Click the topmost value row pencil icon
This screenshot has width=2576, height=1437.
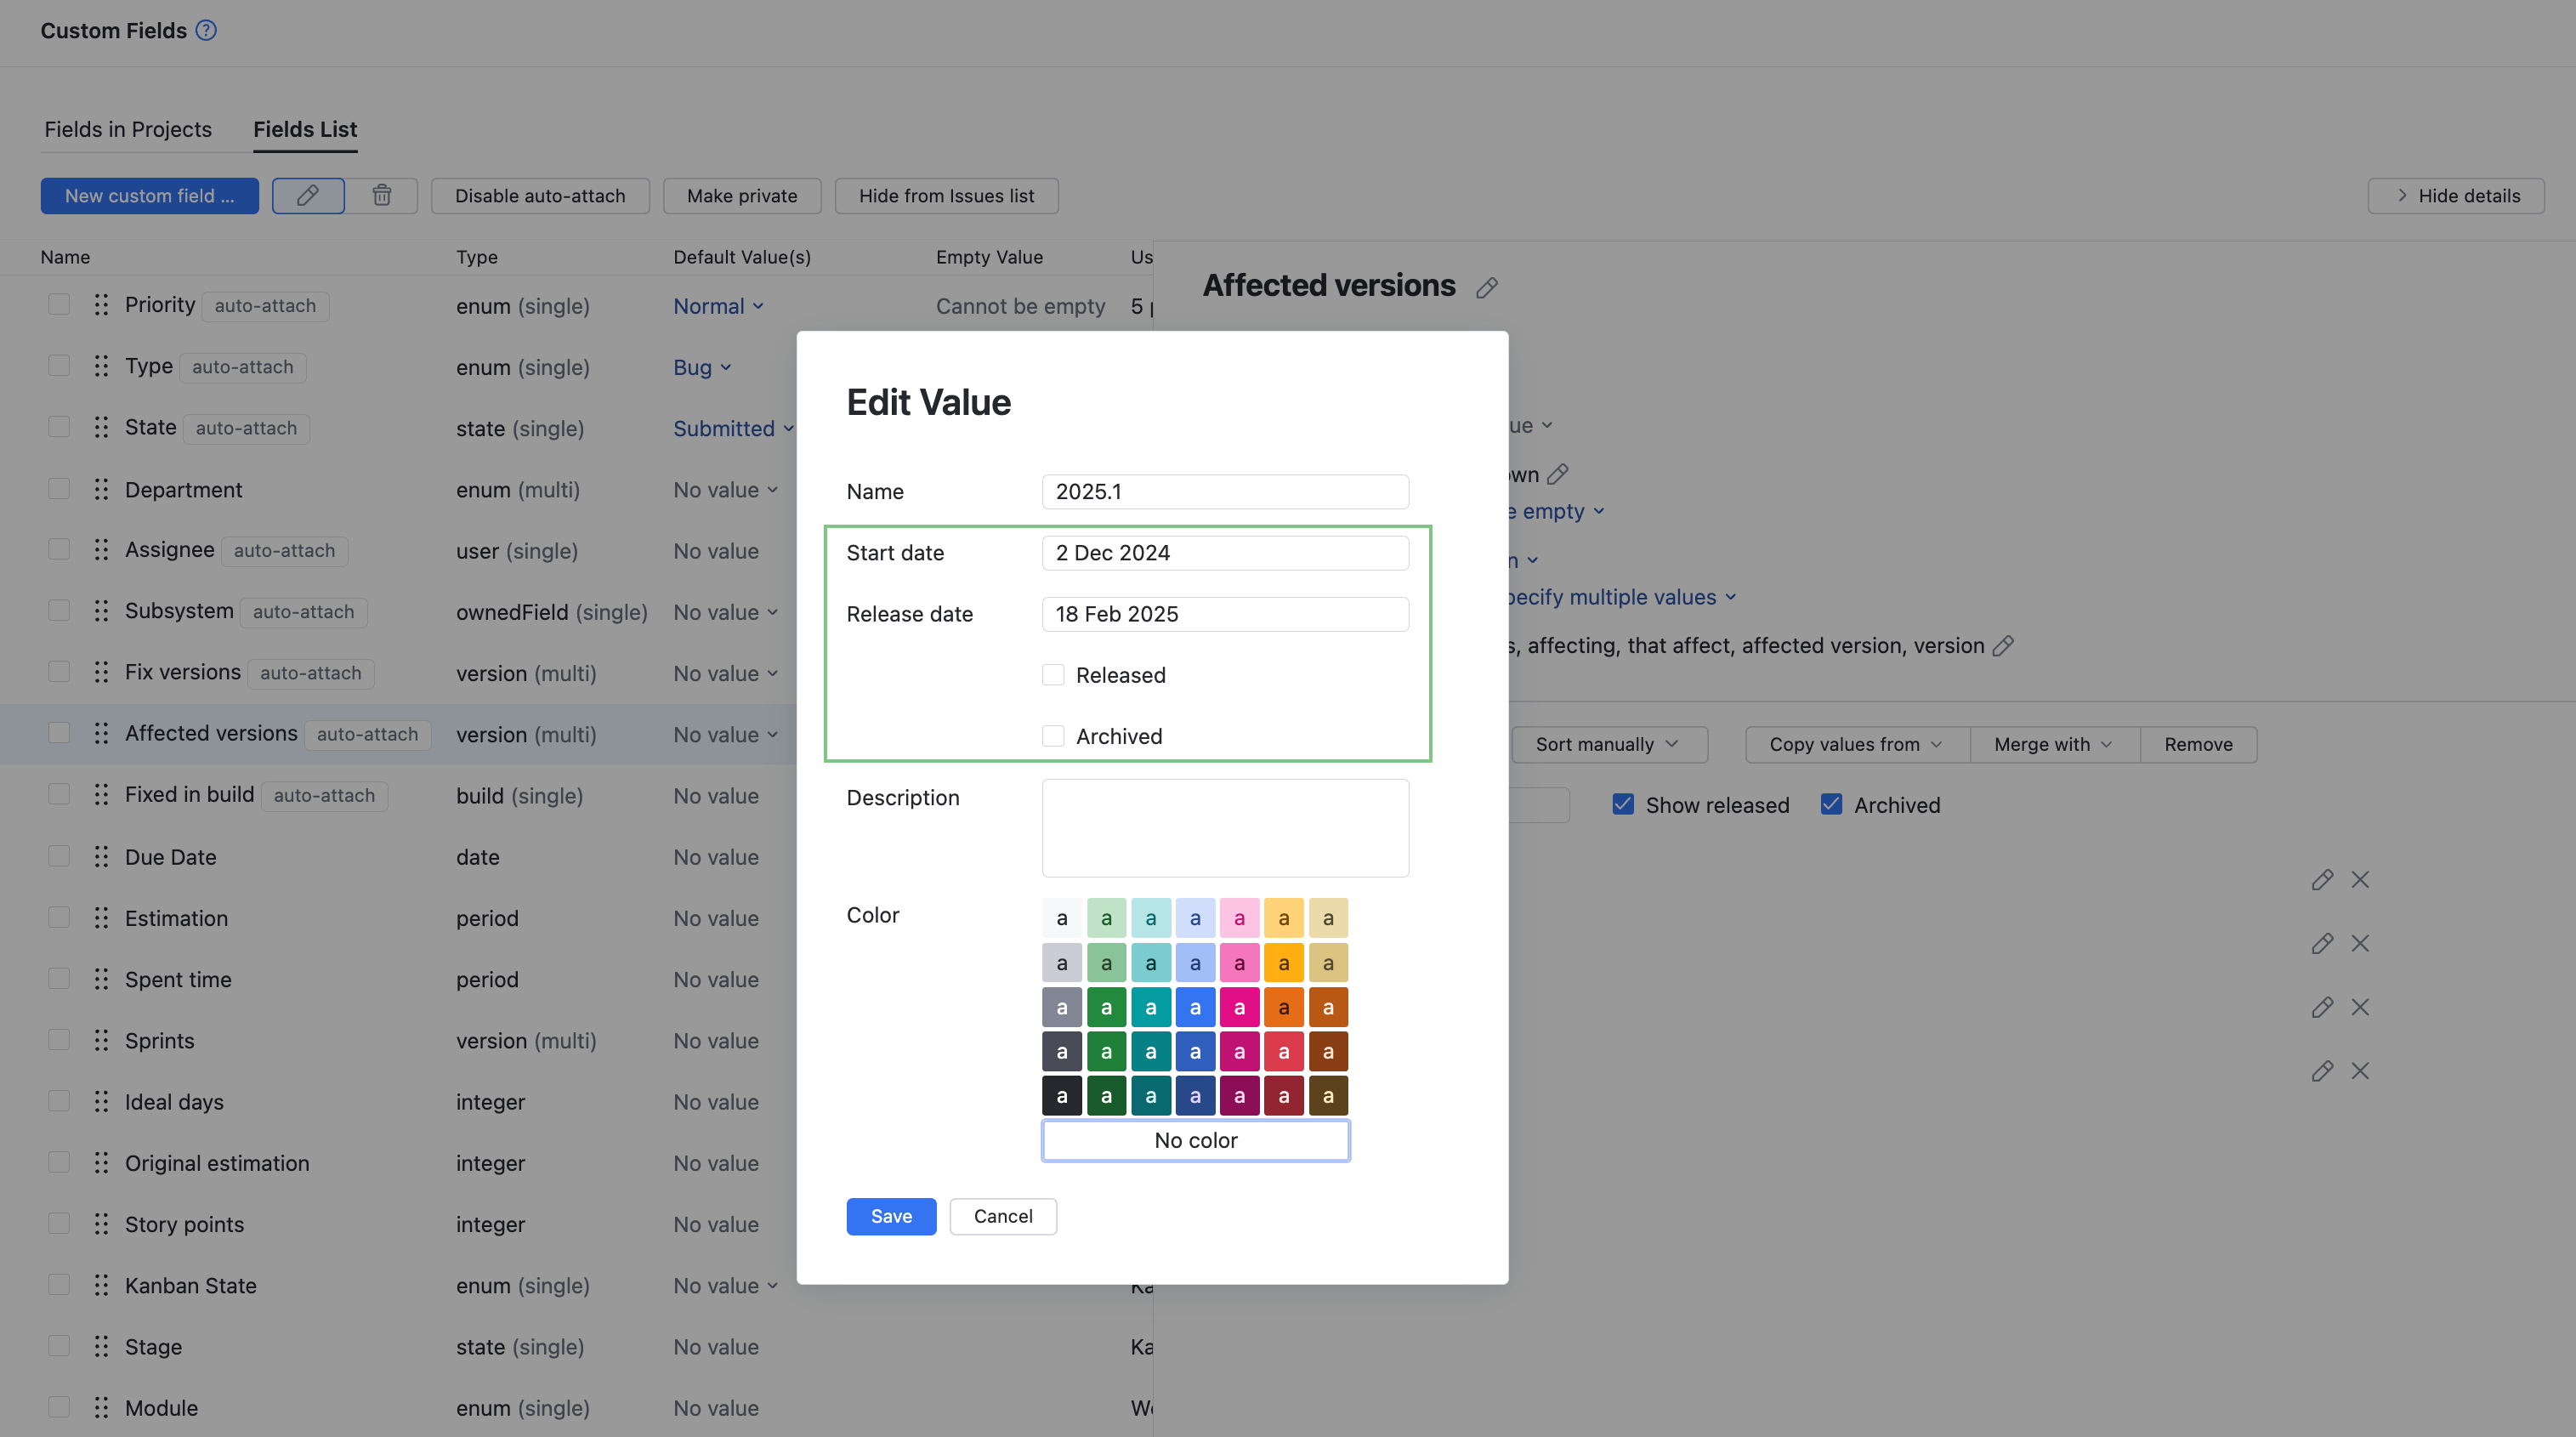coord(2322,880)
